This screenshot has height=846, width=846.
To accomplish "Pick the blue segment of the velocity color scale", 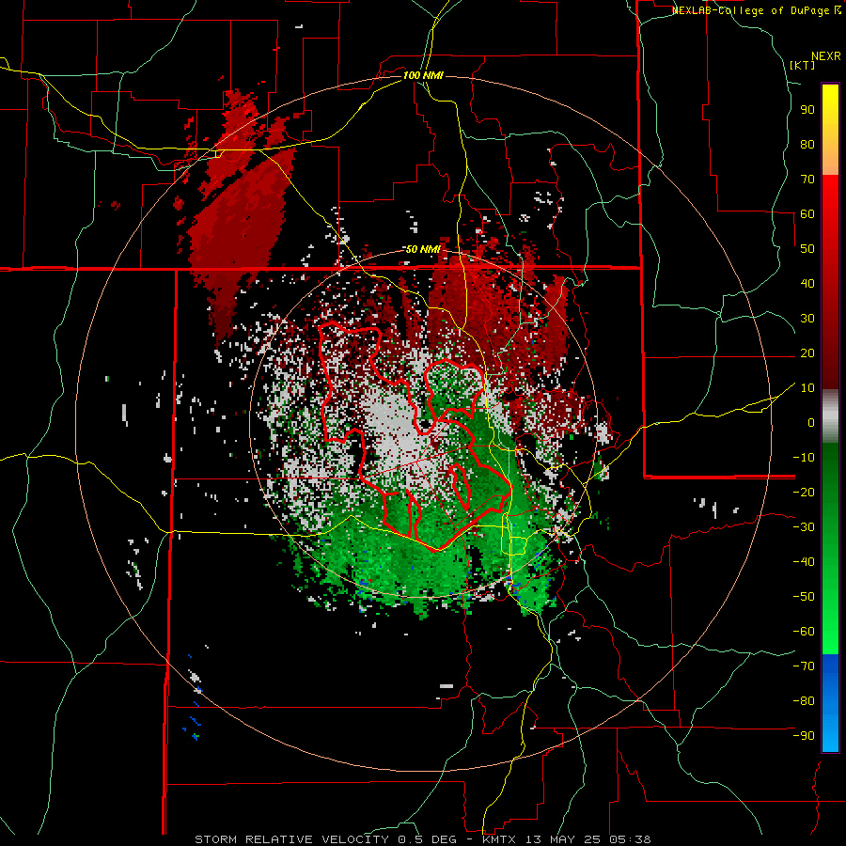I will 830,703.
